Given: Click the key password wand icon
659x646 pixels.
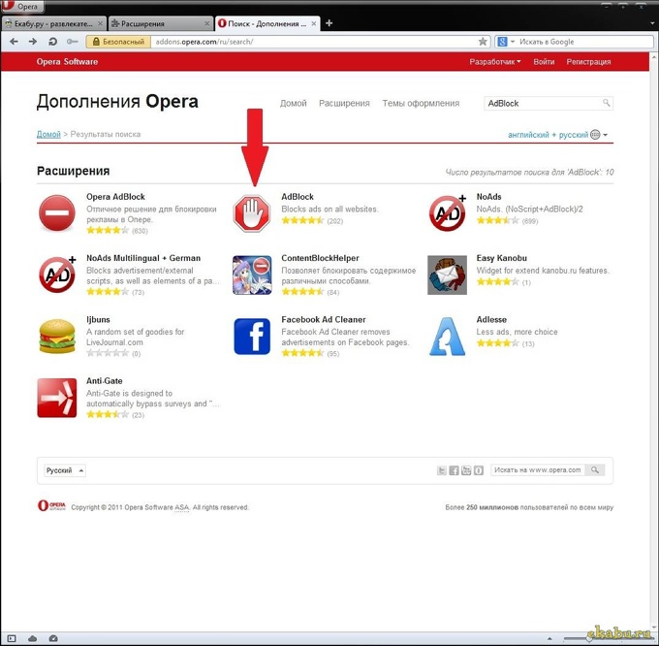Looking at the screenshot, I should pos(73,42).
